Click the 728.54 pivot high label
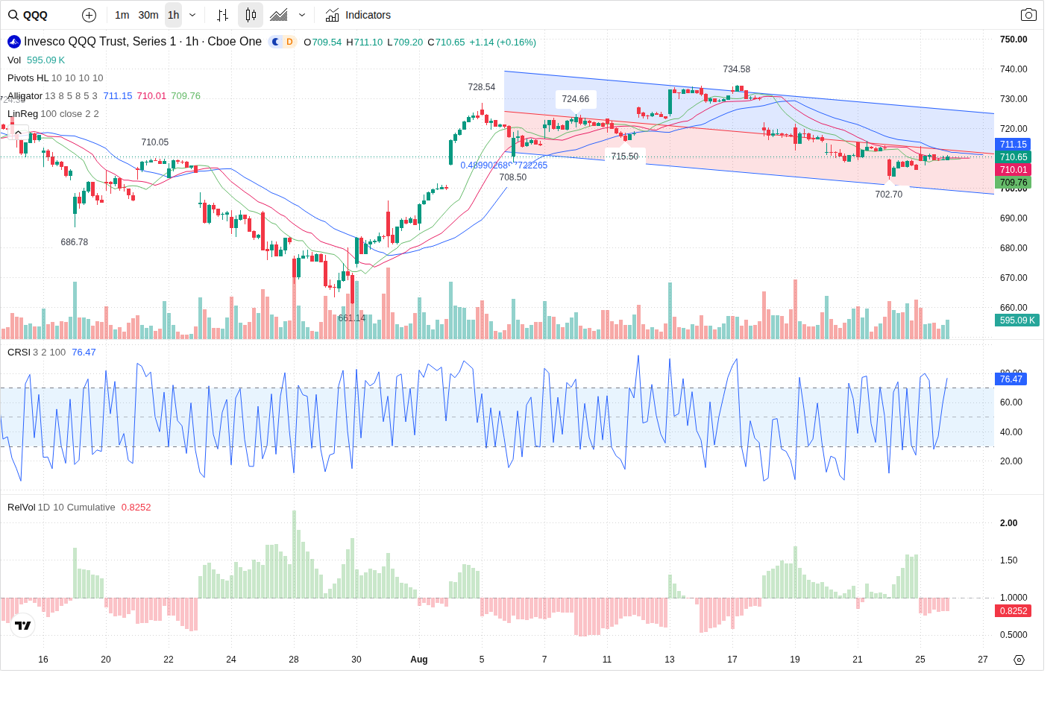Image resolution: width=1059 pixels, height=708 pixels. [x=481, y=87]
